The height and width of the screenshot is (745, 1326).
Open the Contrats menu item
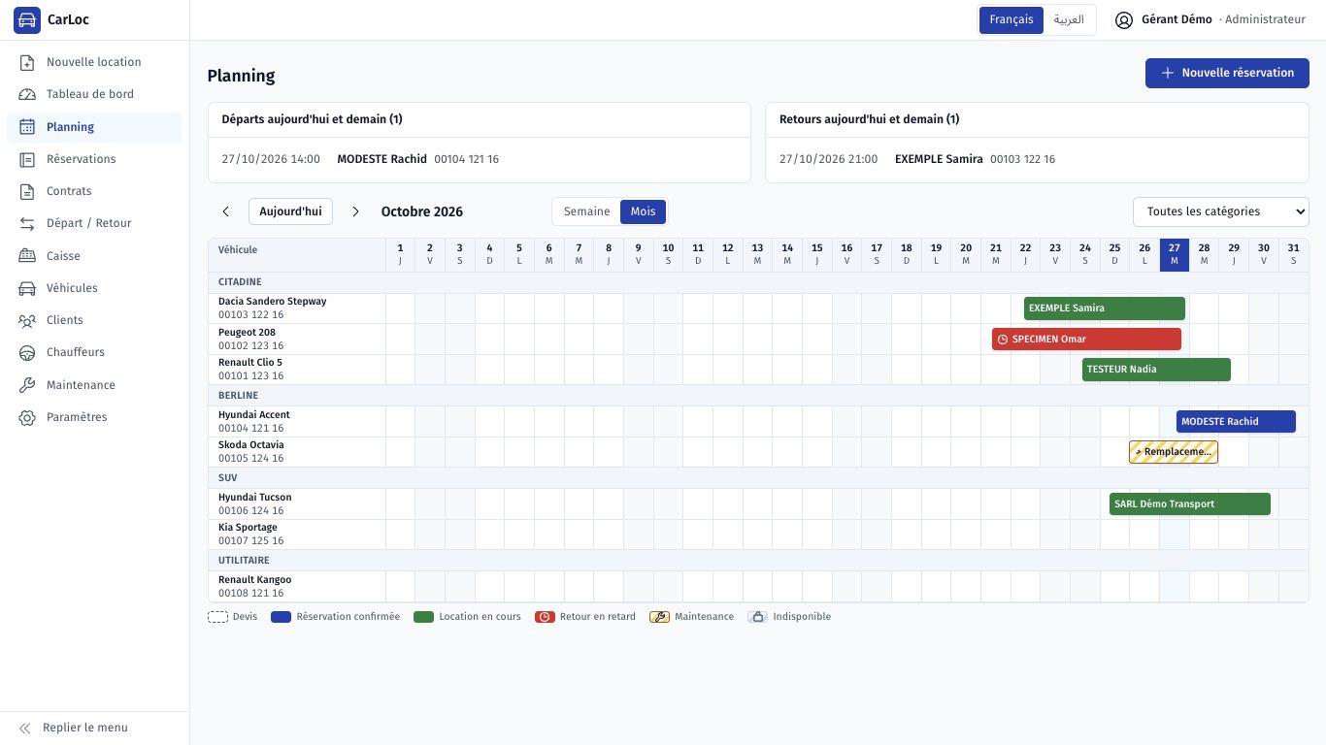[x=94, y=191]
